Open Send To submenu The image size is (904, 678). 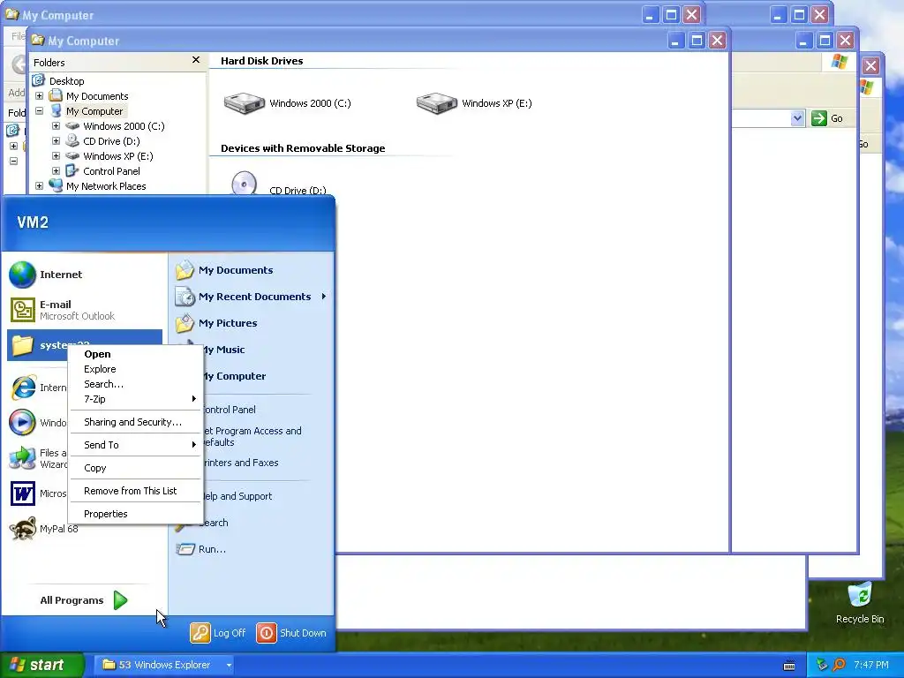[135, 445]
